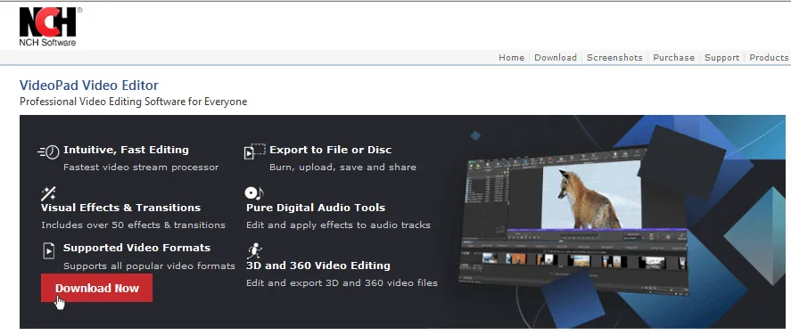Click 'Professional Video Editing Software for Everyone' tagline

pos(133,102)
